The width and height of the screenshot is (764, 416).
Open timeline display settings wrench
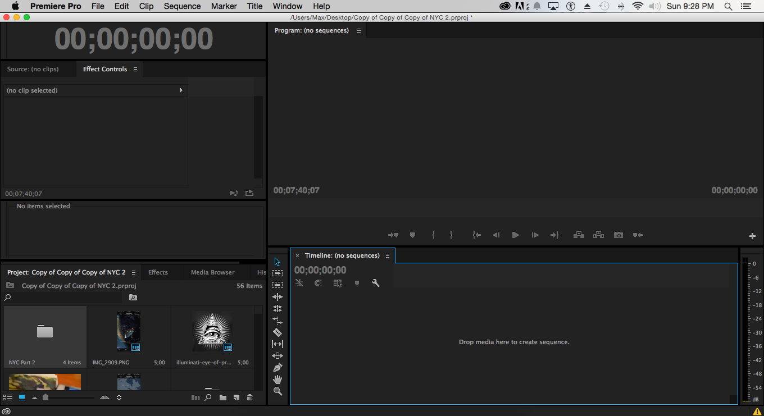376,284
